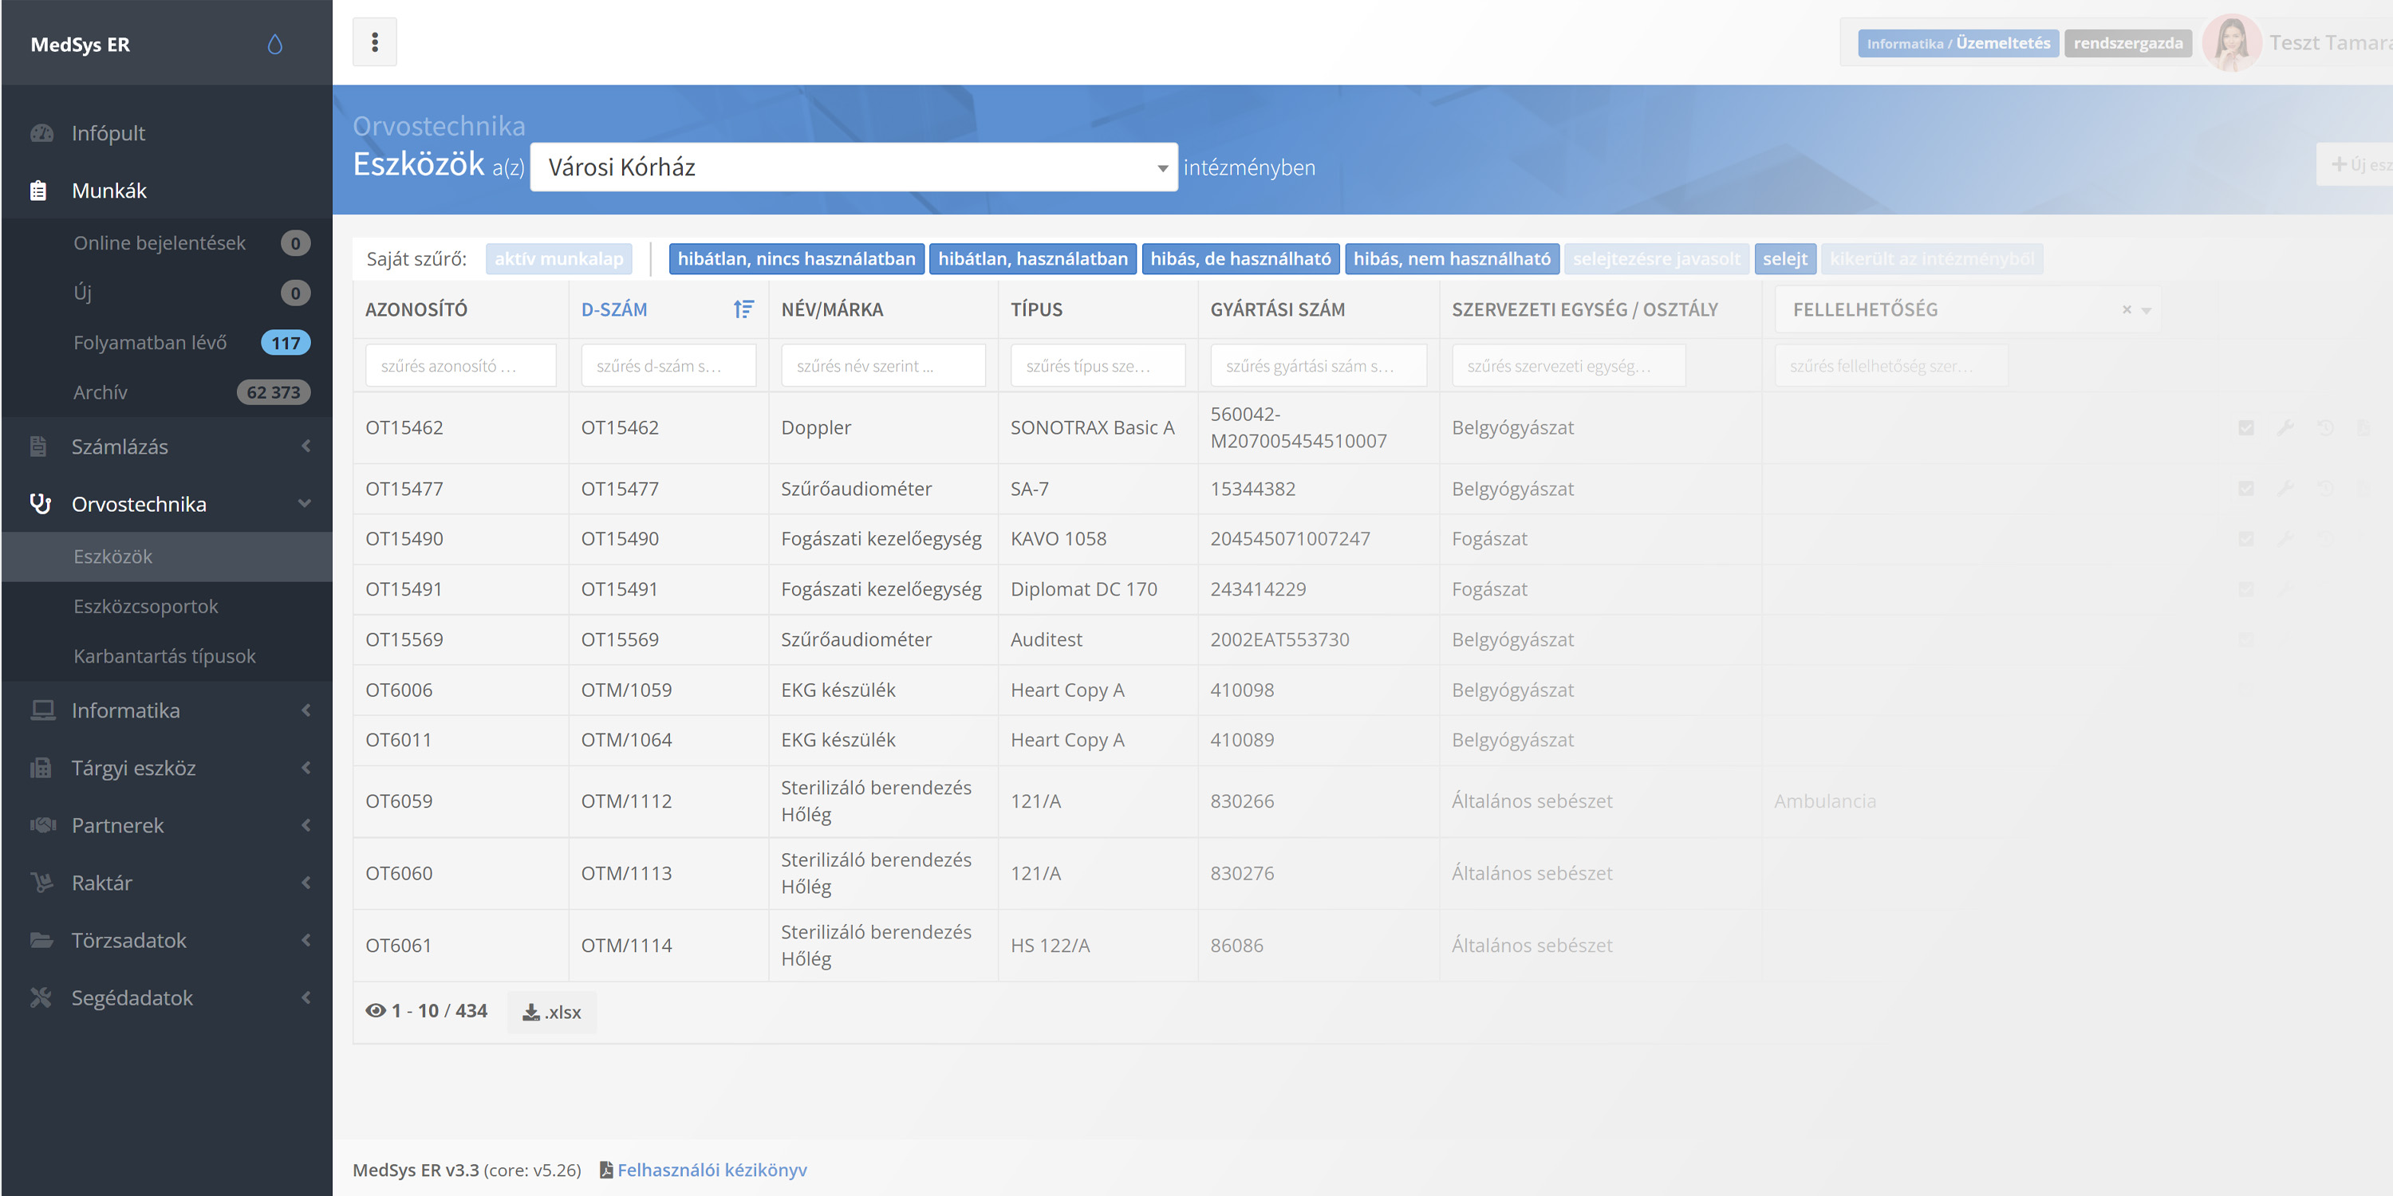This screenshot has width=2393, height=1196.
Task: Open the Folyamatban lévő work list
Action: click(150, 343)
